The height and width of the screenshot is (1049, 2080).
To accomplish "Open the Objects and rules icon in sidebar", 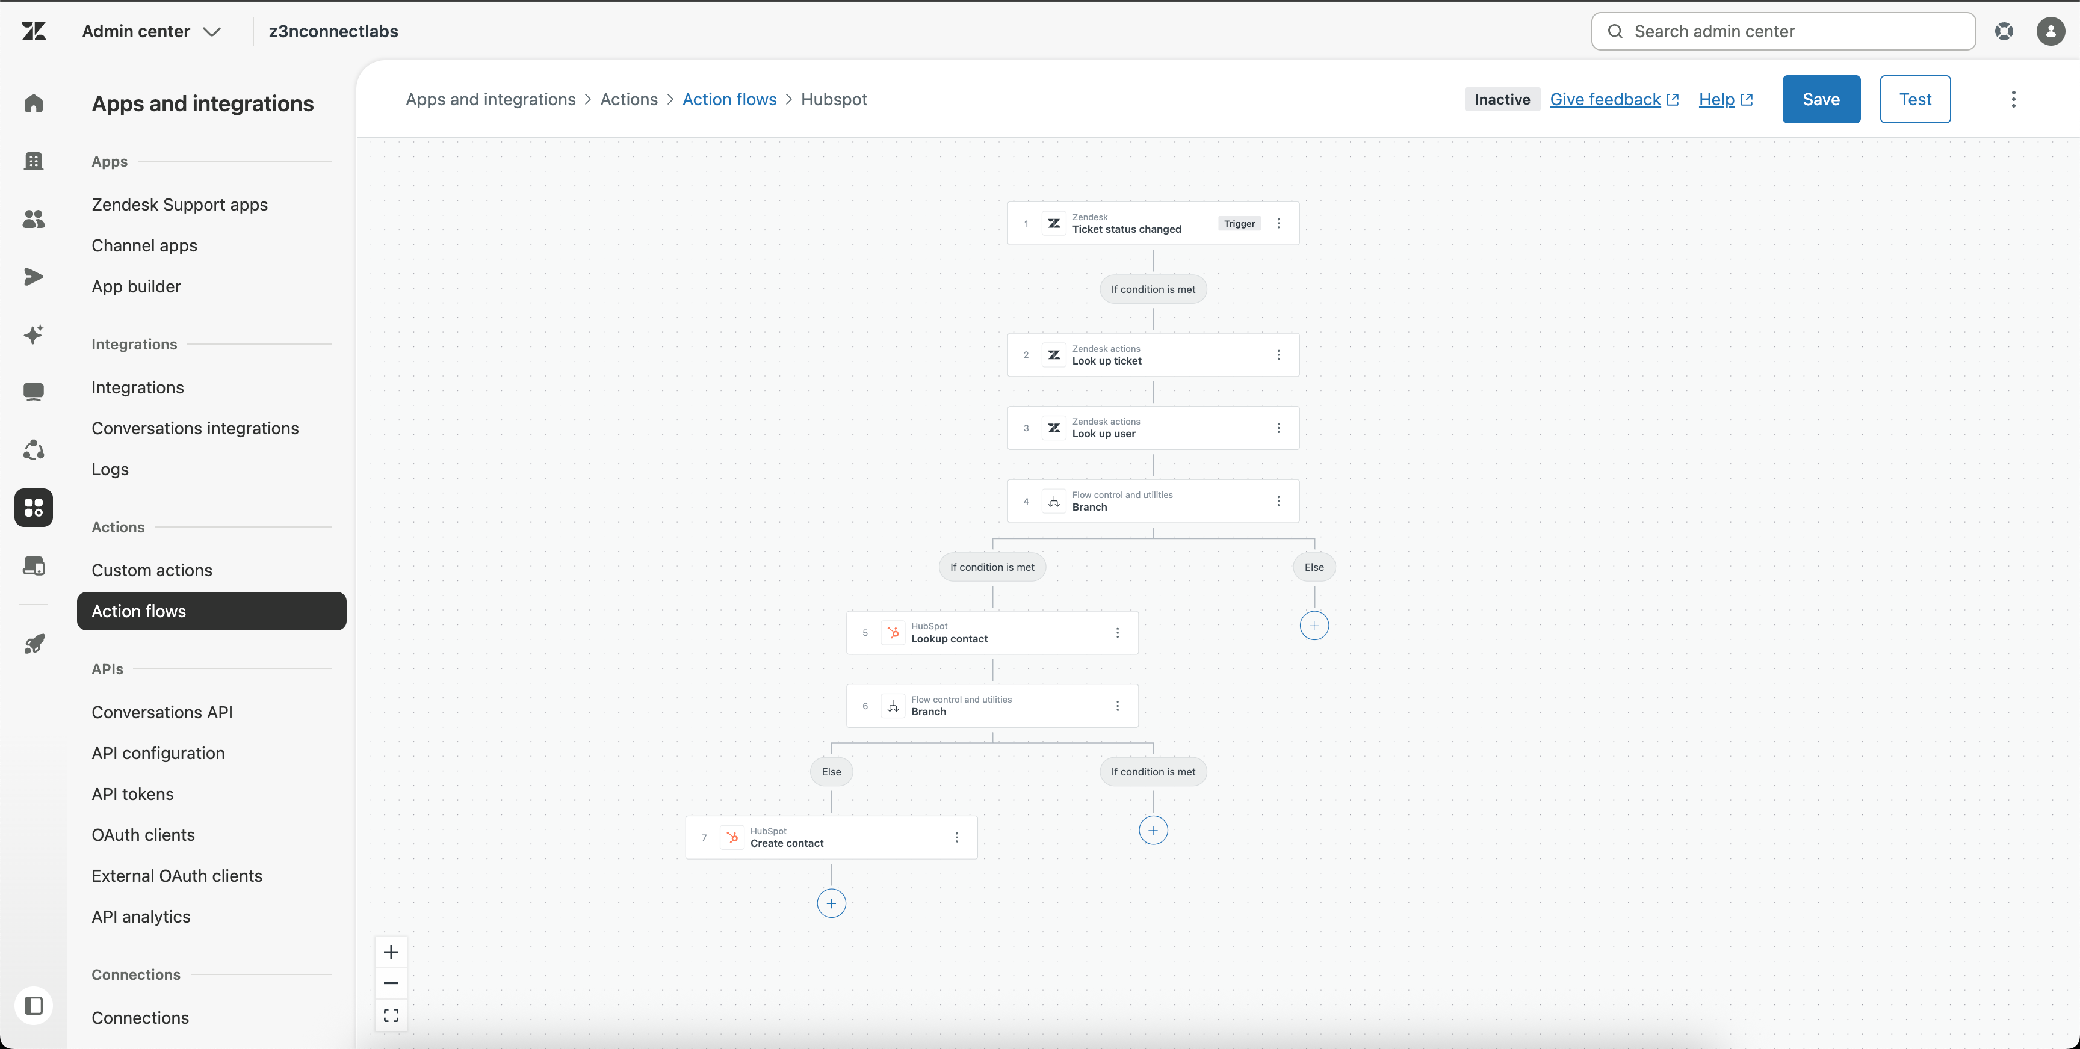I will coord(33,449).
